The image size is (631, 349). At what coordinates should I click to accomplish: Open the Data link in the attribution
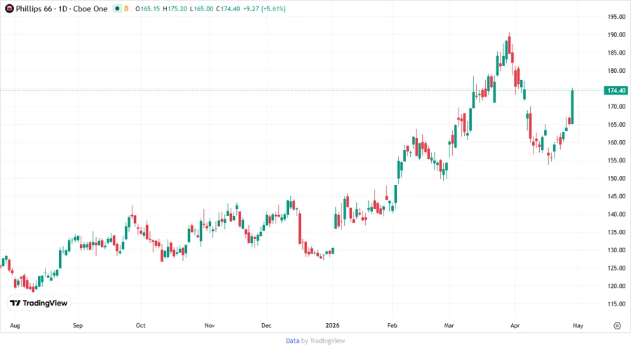tap(292, 341)
